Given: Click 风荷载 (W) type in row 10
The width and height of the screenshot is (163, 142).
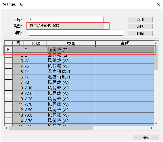Looking at the screenshot, I should [x=71, y=99].
